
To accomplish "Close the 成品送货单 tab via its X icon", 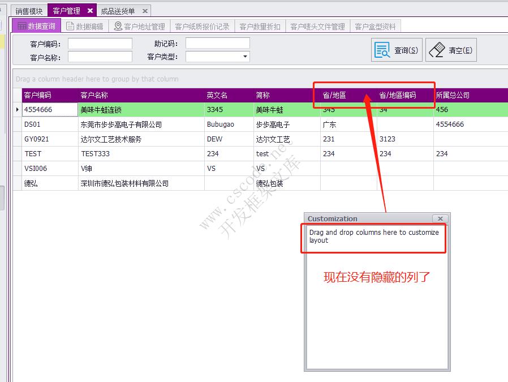I will tap(145, 10).
